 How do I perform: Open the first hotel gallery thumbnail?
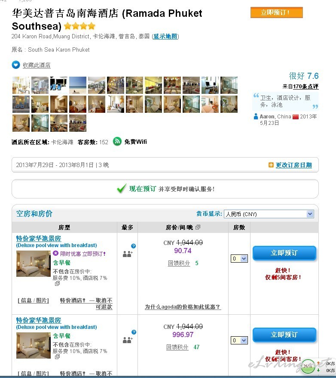click(21, 85)
